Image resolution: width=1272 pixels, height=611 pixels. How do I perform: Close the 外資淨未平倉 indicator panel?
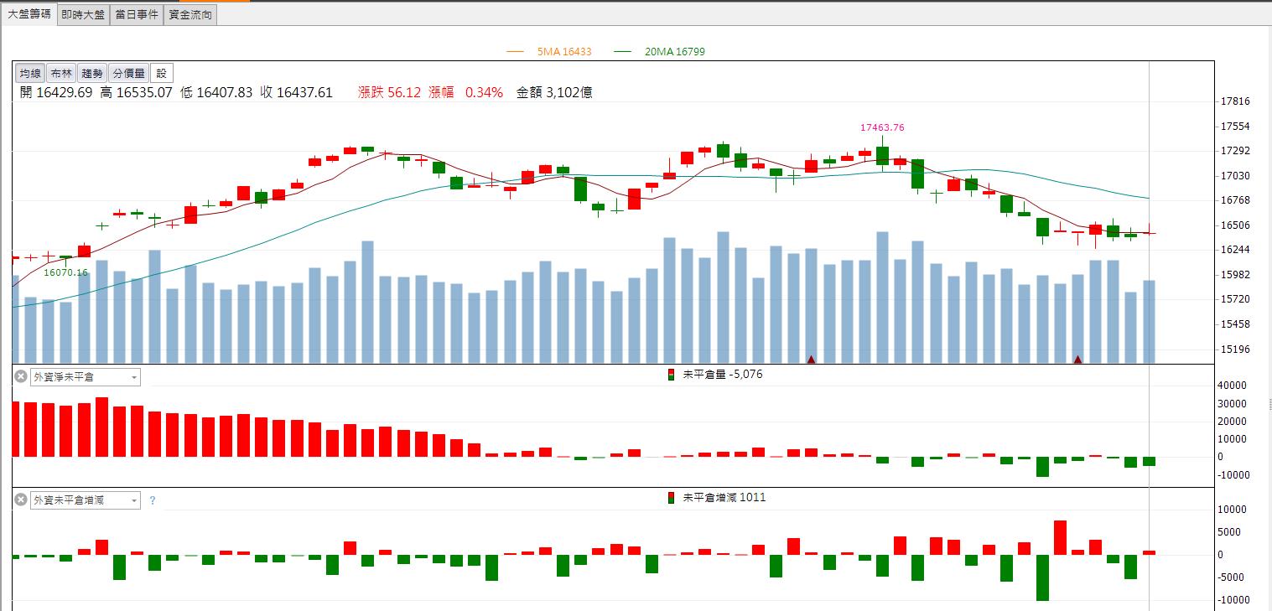pos(21,377)
